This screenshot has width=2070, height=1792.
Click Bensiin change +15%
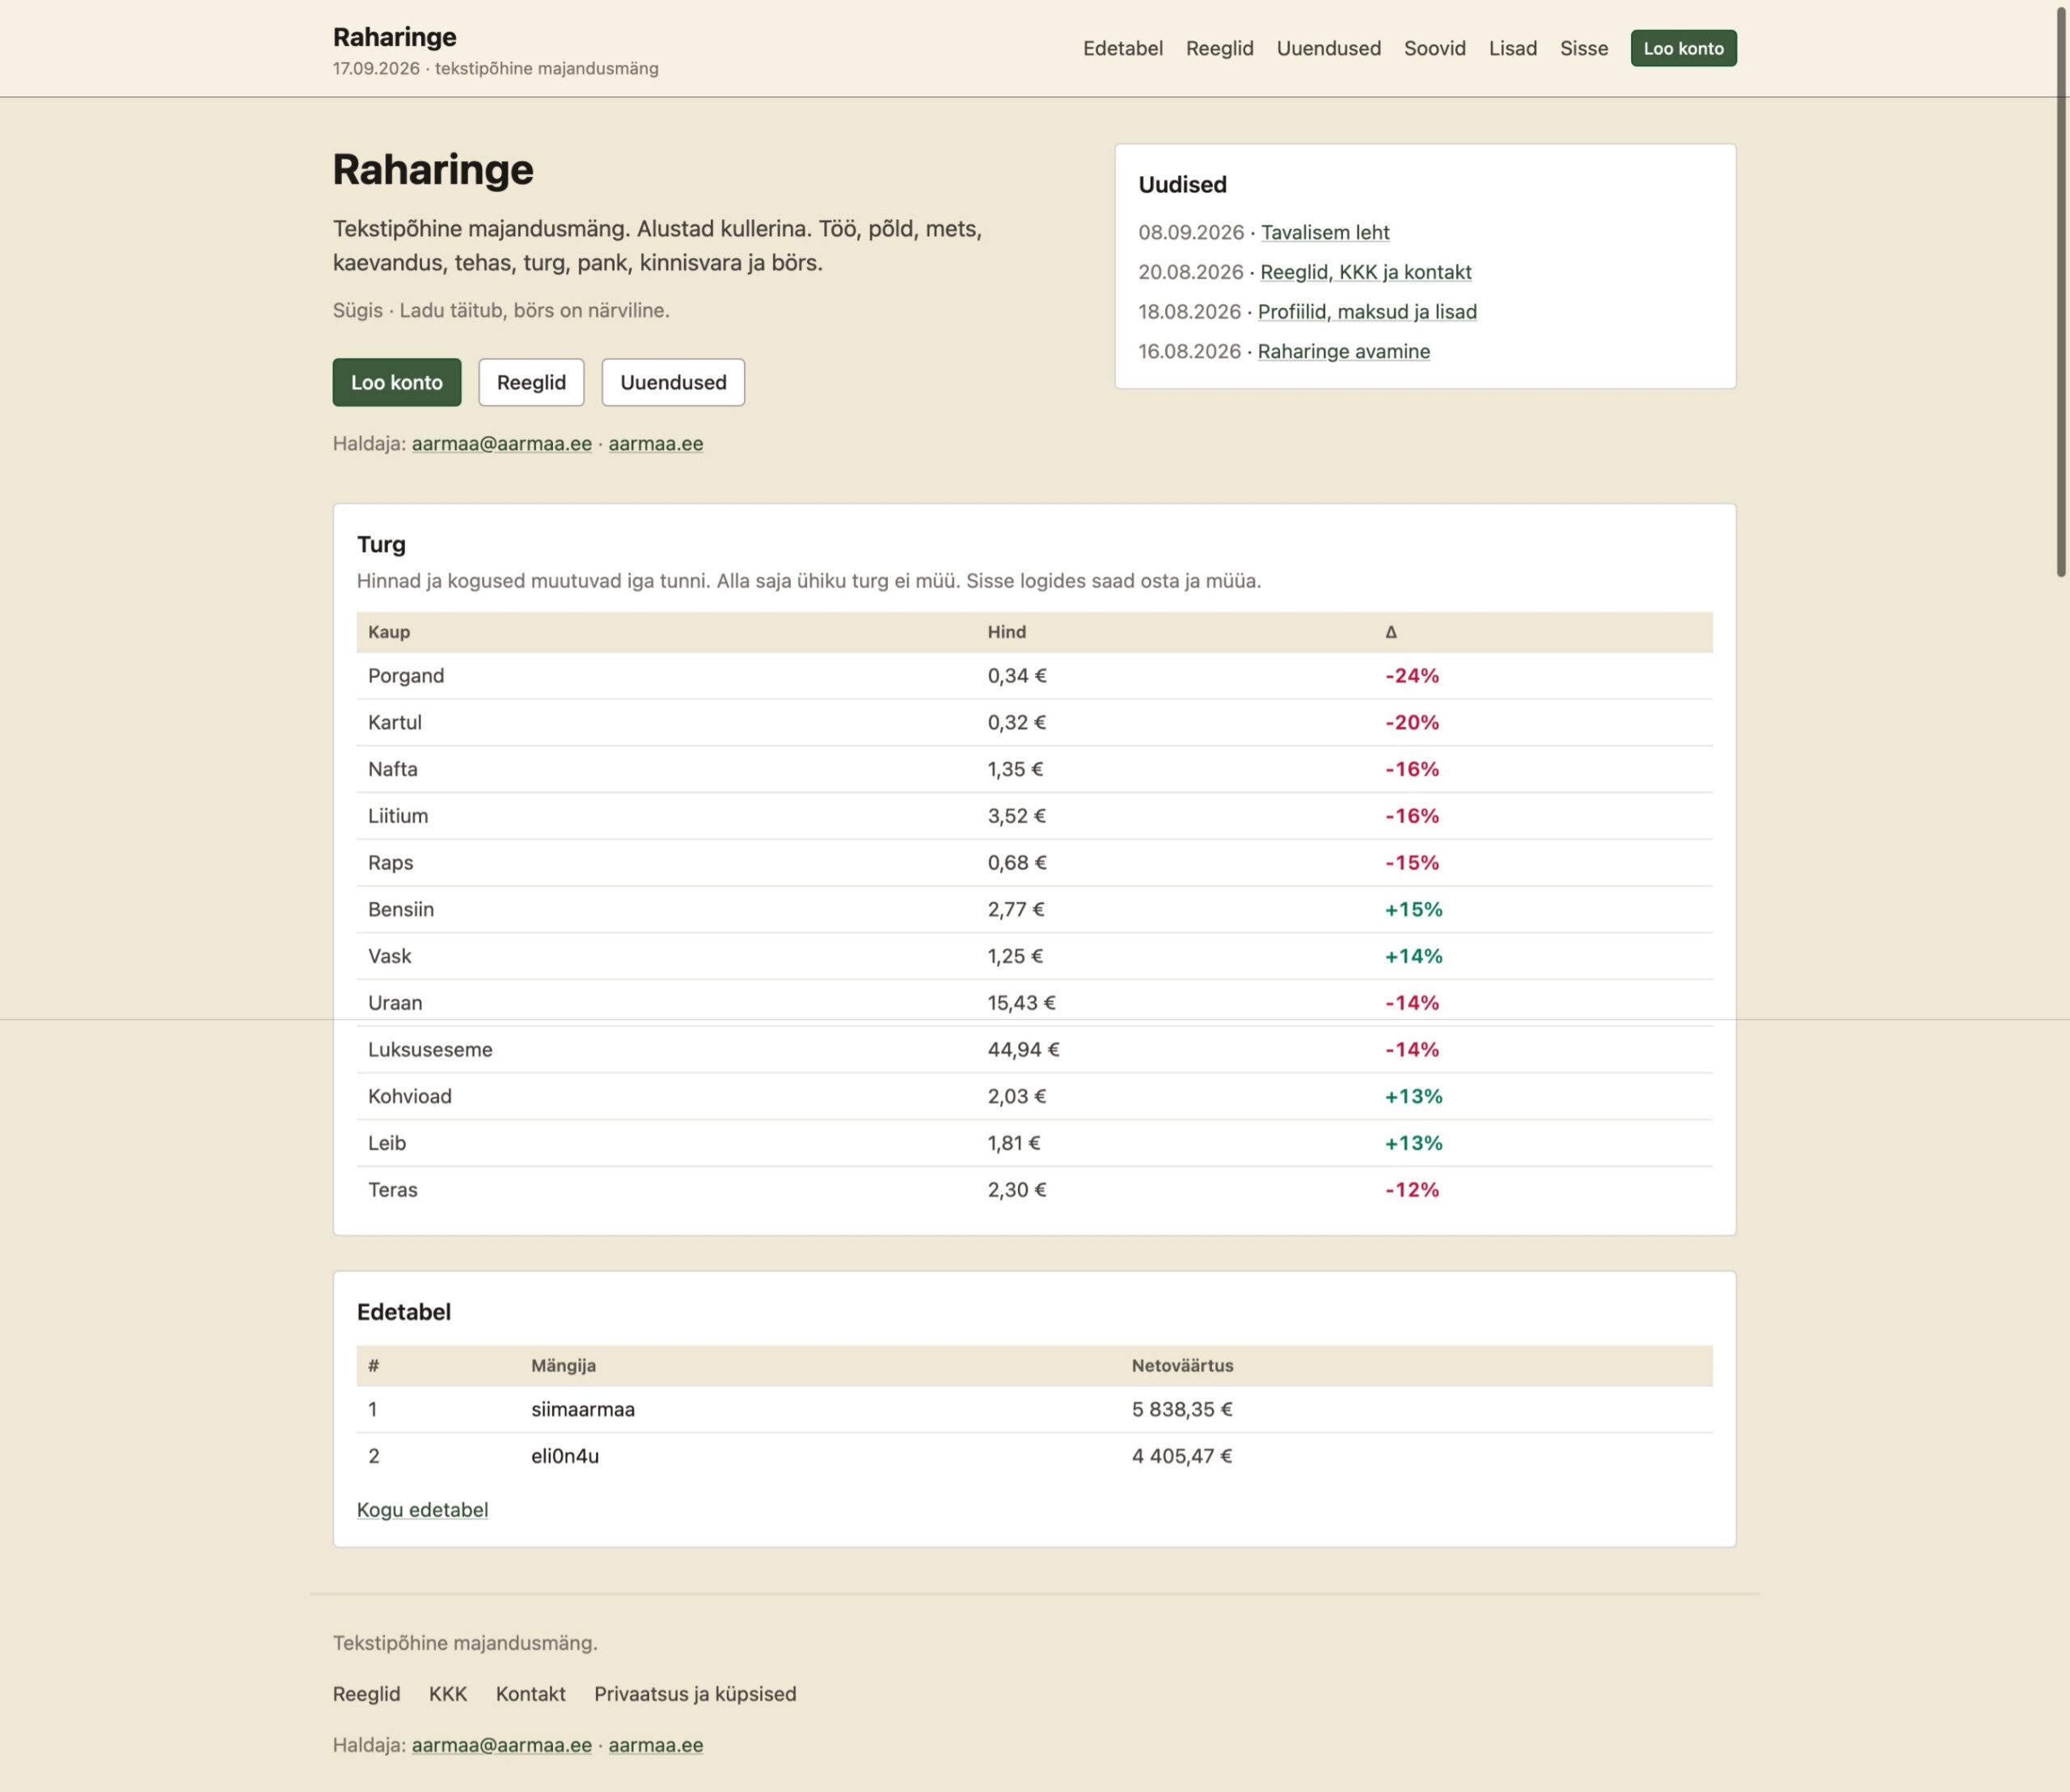(1413, 909)
